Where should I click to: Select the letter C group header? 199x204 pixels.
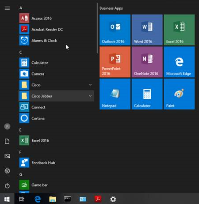tap(21, 52)
